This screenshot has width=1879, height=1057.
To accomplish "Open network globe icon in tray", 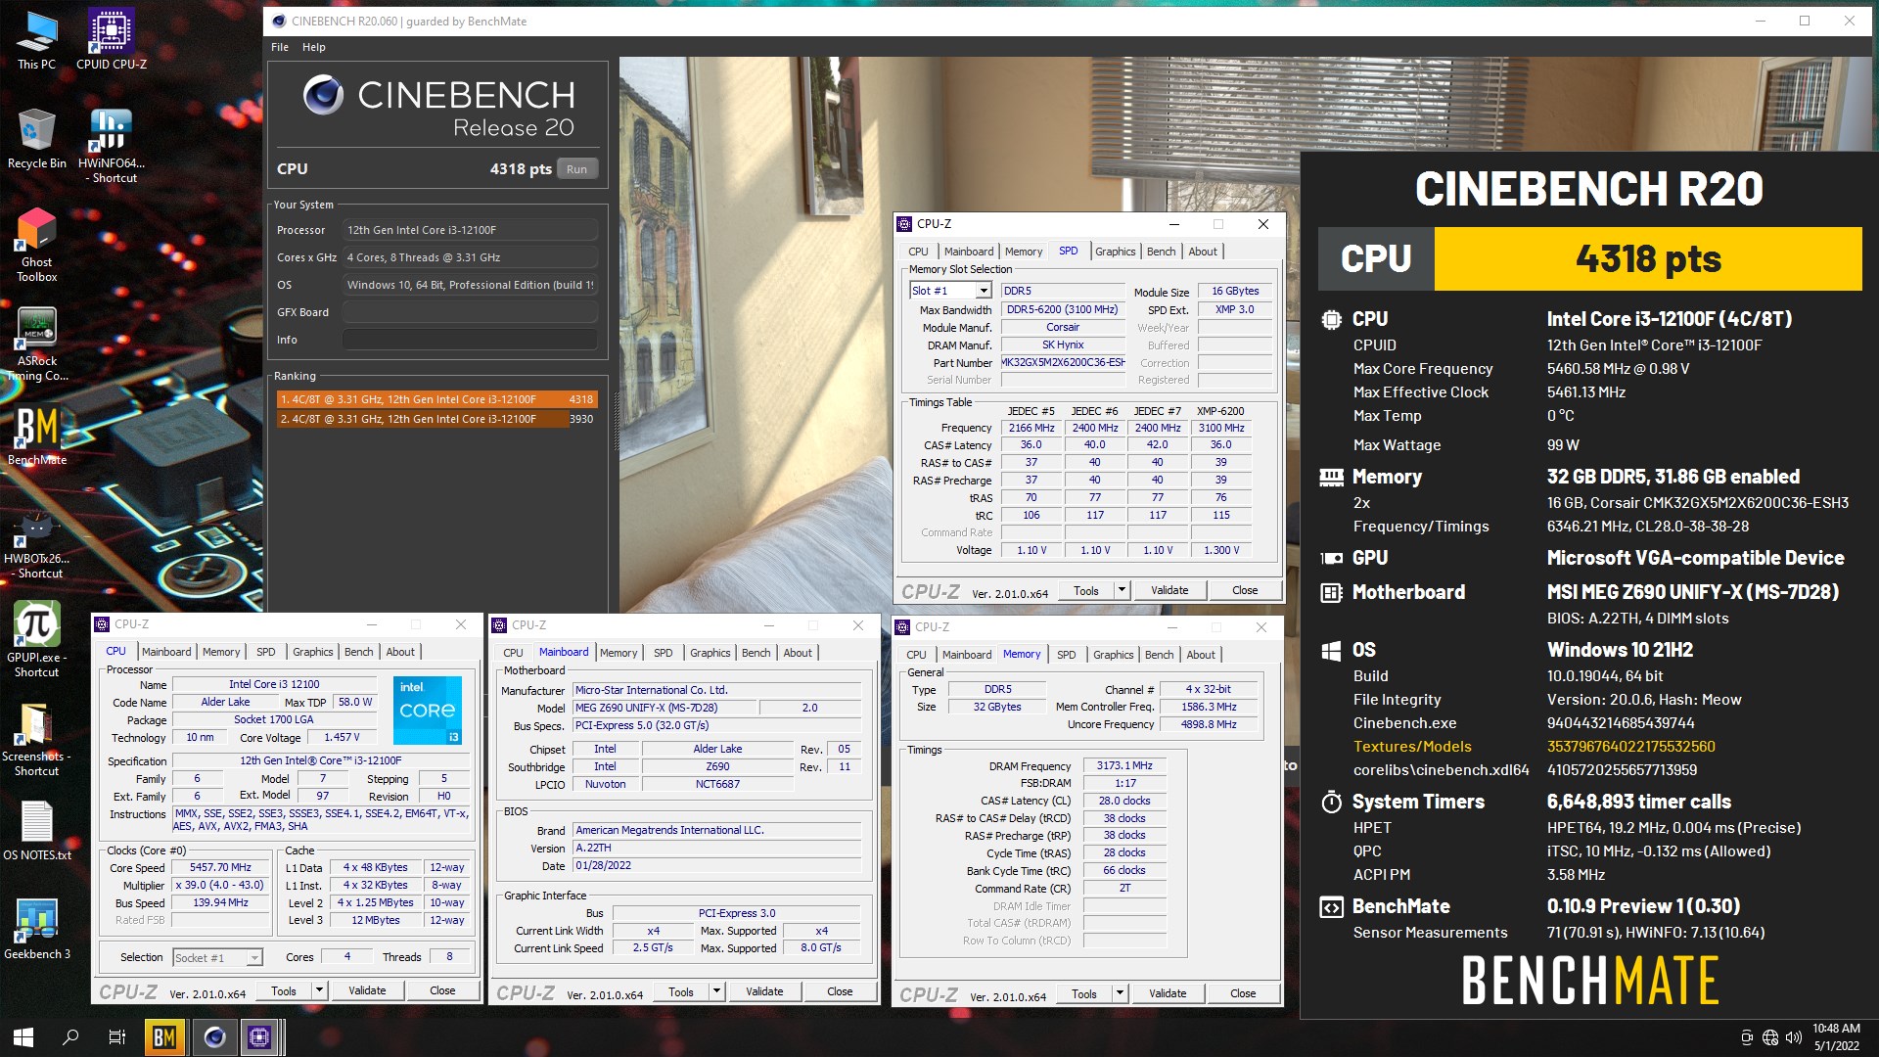I will 1769,1037.
